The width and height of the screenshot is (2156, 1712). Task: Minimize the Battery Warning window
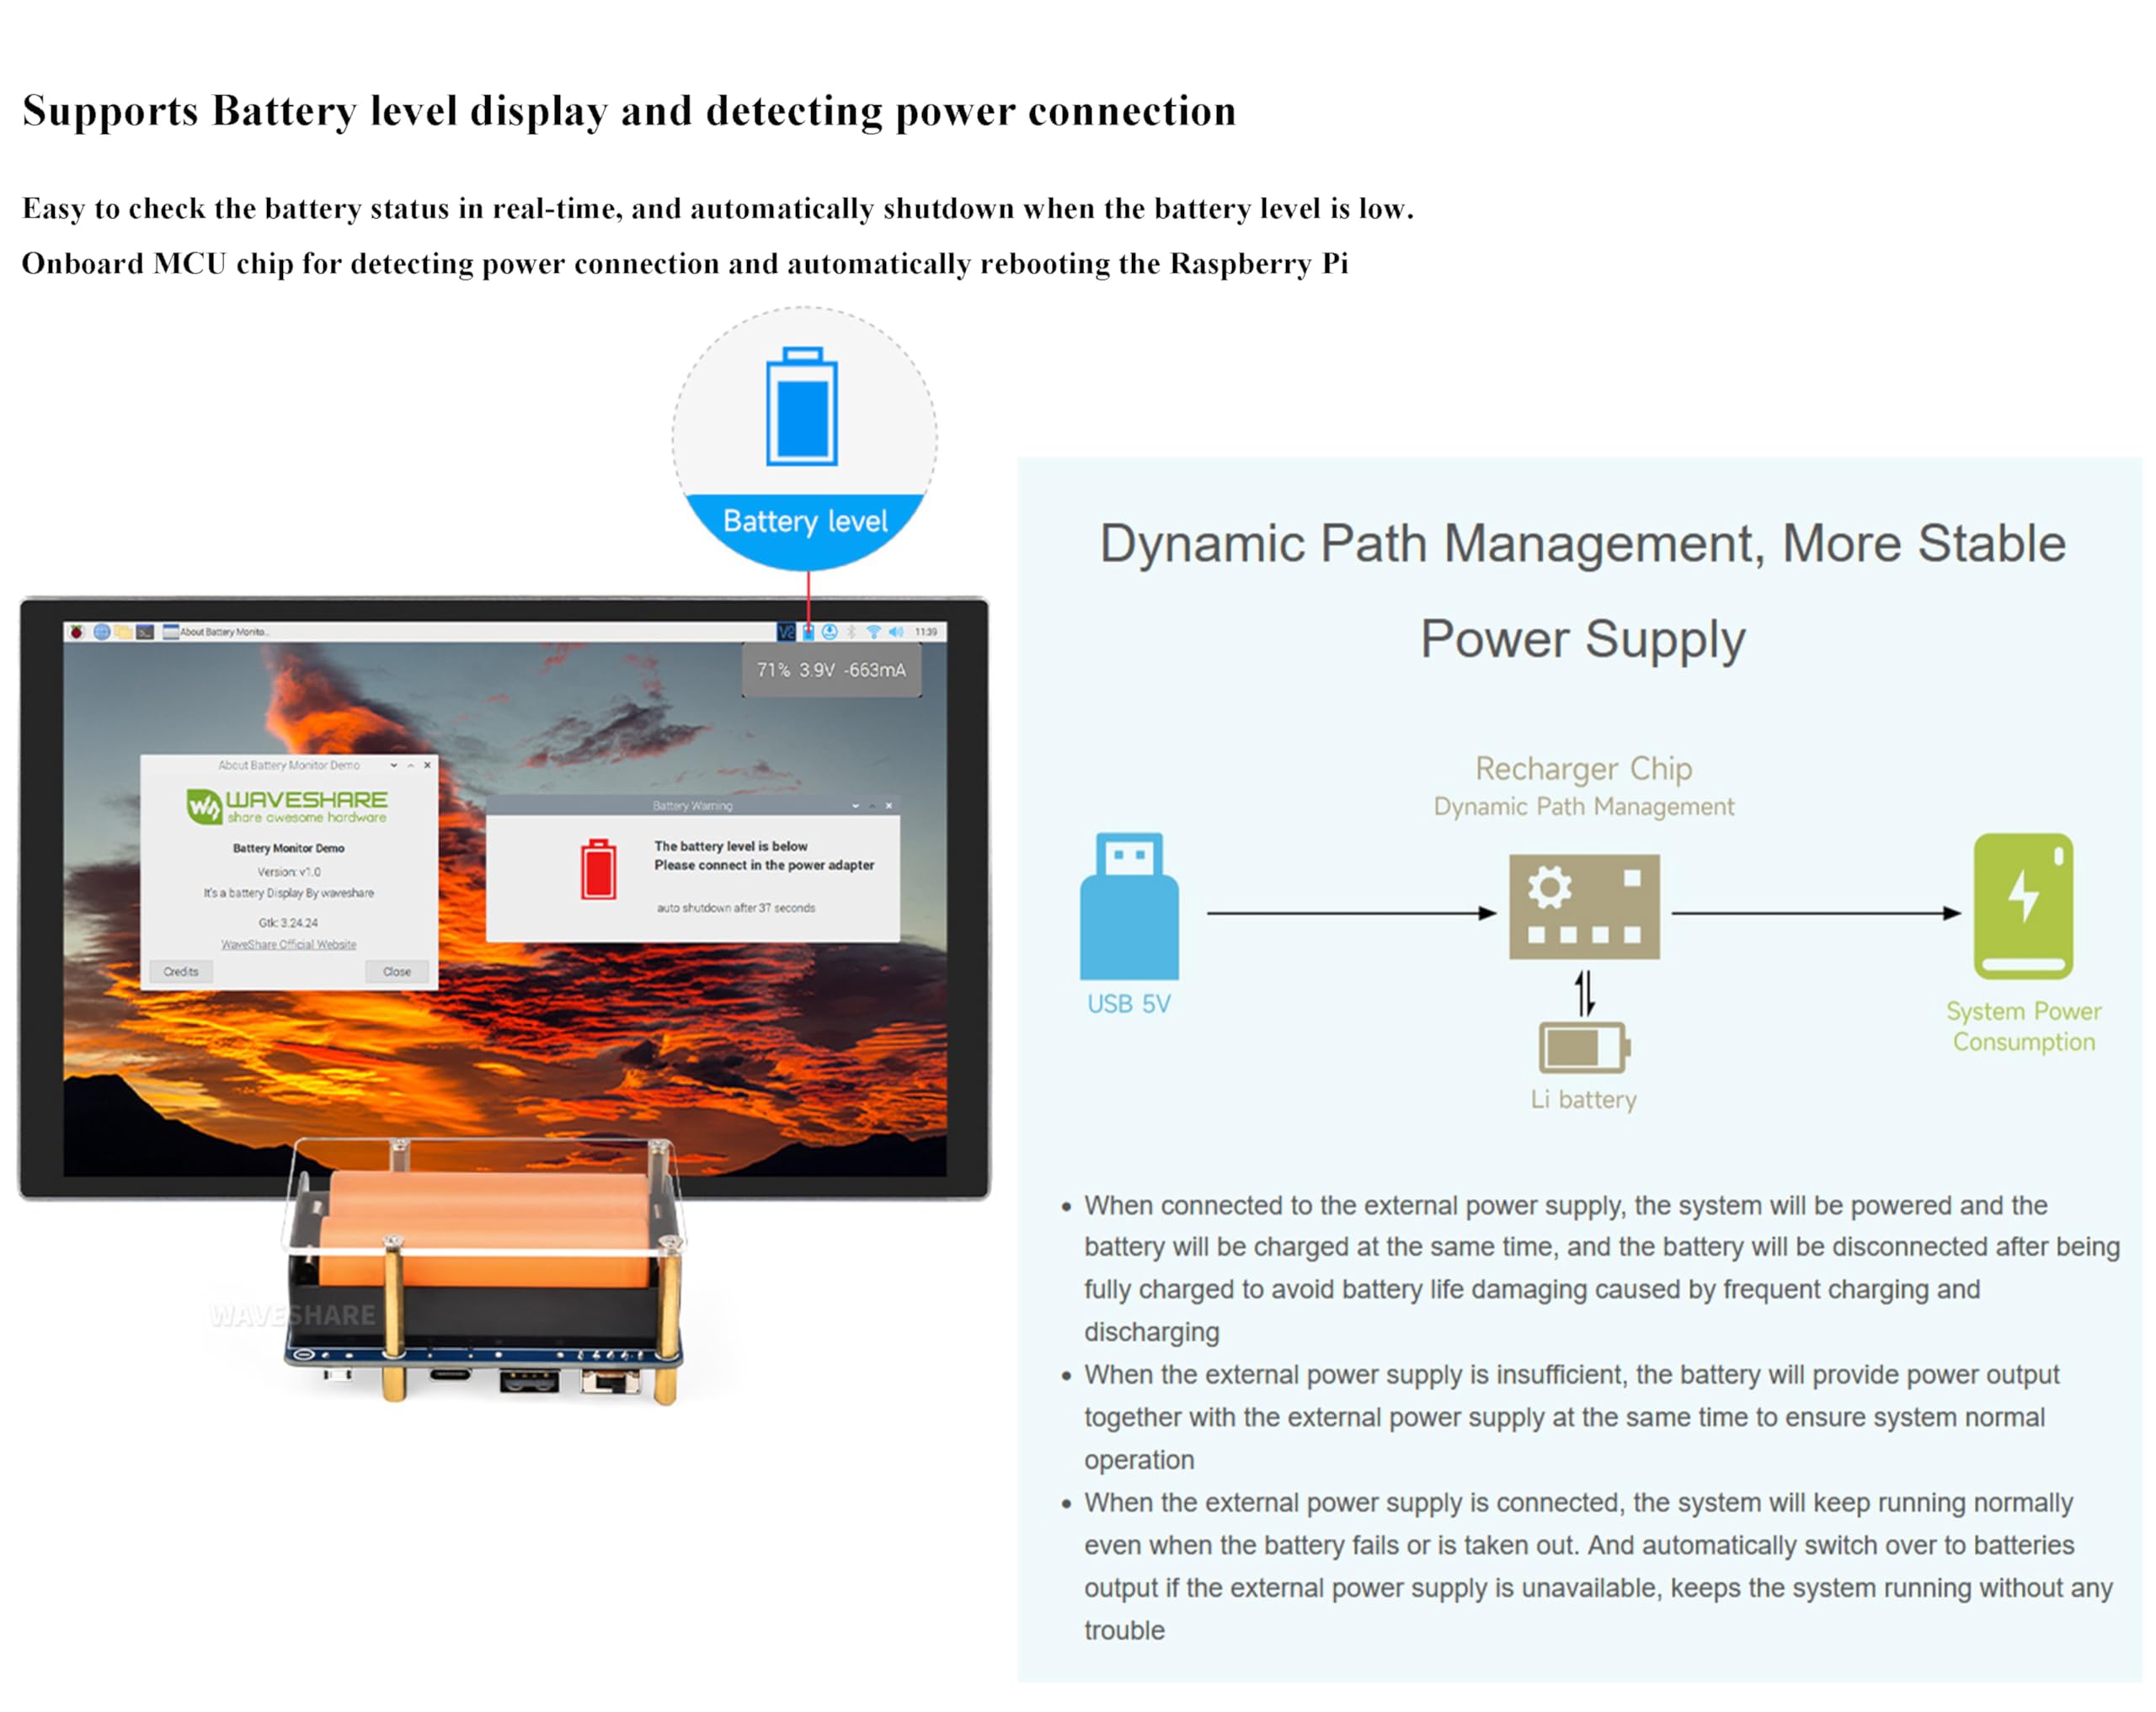point(855,805)
